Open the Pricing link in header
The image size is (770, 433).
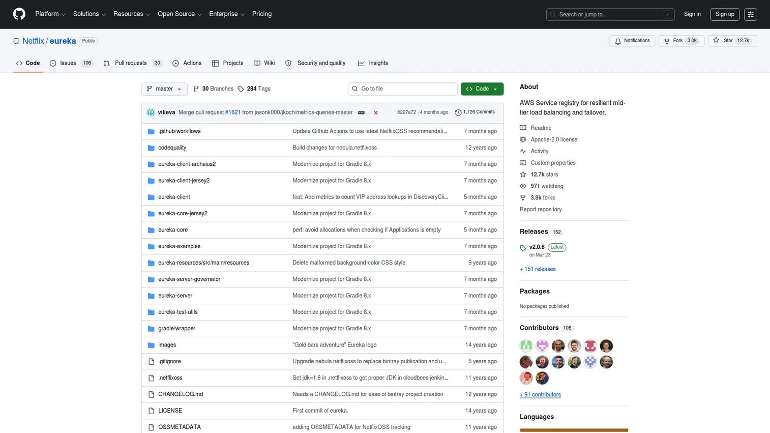262,14
